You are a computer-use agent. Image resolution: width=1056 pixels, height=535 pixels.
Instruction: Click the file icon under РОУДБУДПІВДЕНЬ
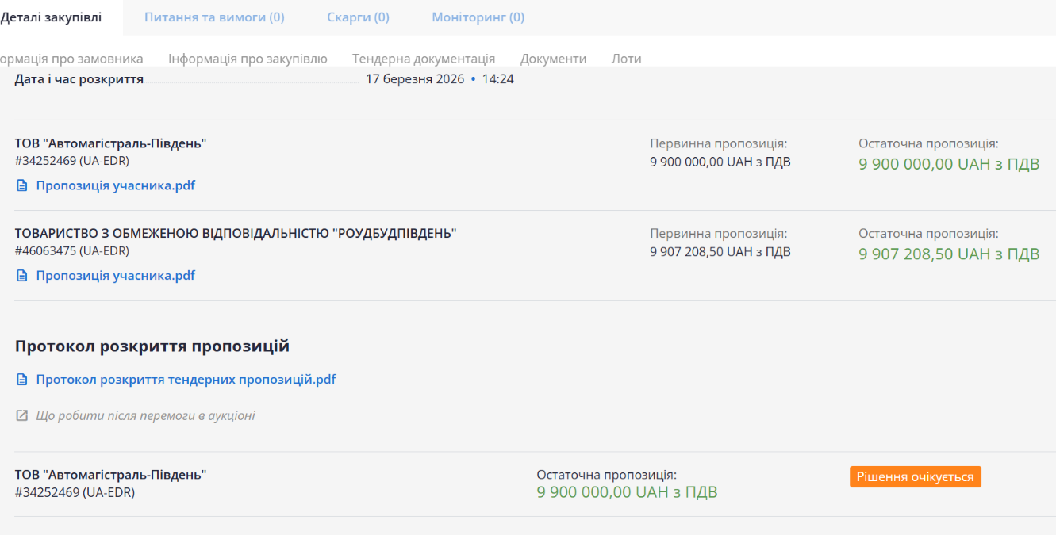click(x=22, y=277)
